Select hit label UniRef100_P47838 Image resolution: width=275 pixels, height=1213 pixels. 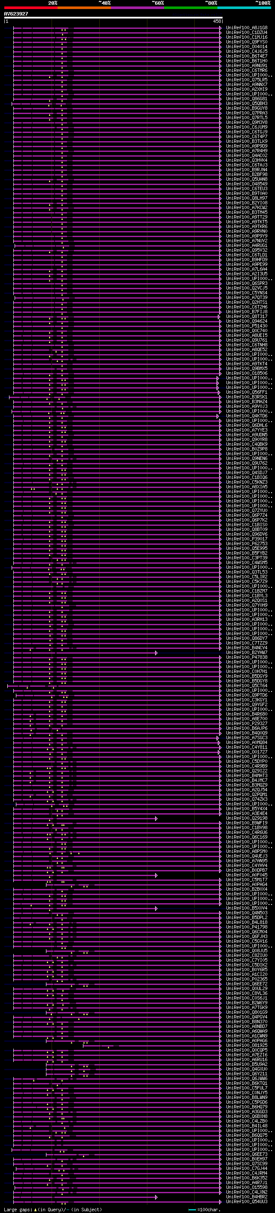pyautogui.click(x=247, y=657)
